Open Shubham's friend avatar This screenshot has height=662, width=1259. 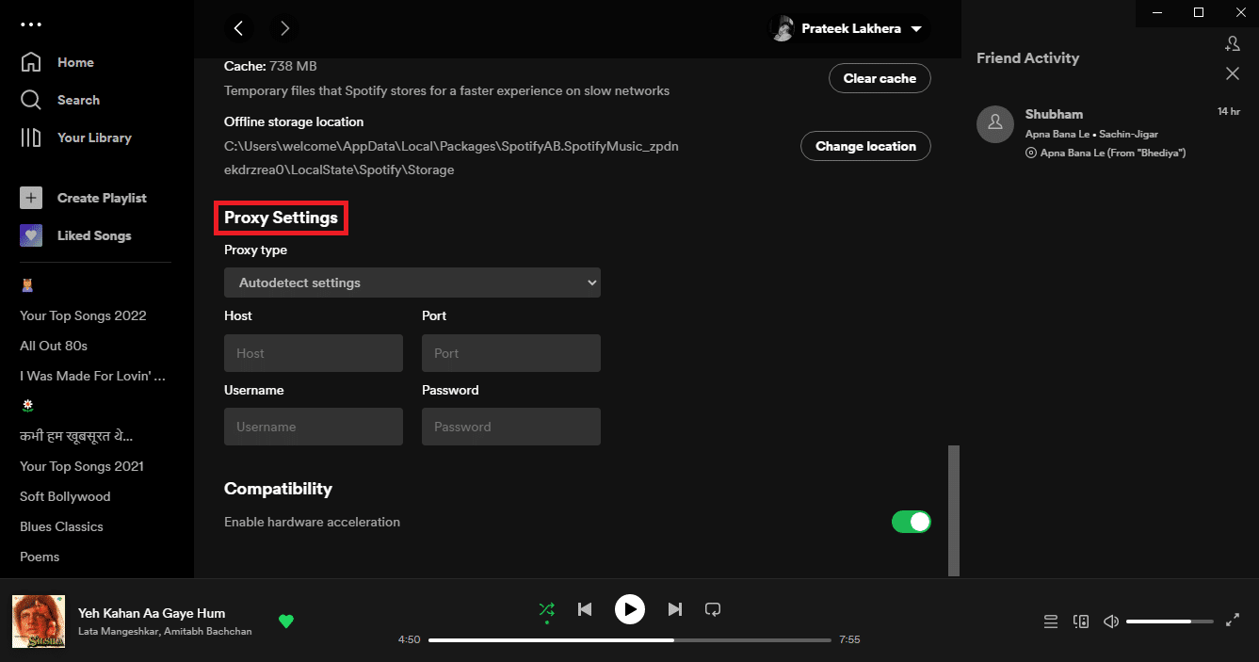point(995,124)
